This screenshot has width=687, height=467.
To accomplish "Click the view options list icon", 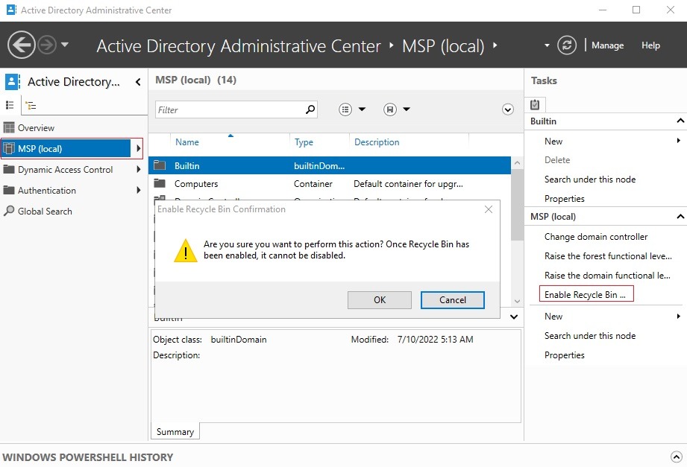I will coord(345,109).
